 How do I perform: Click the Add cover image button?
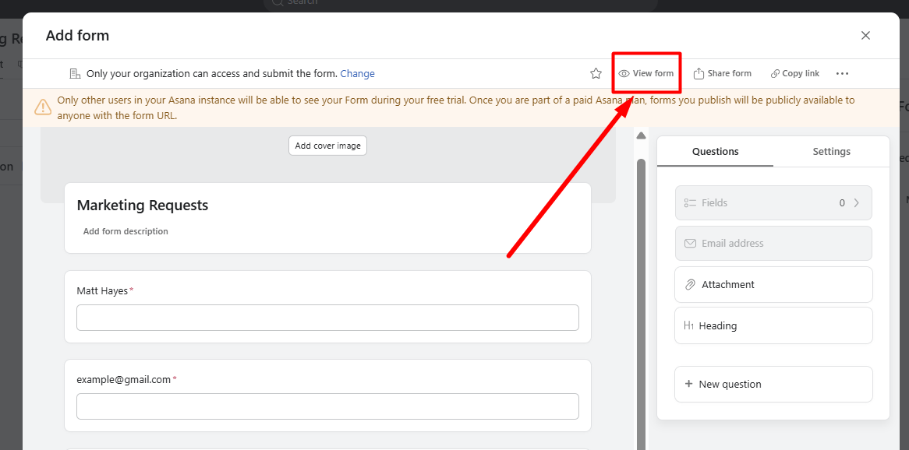pyautogui.click(x=327, y=145)
